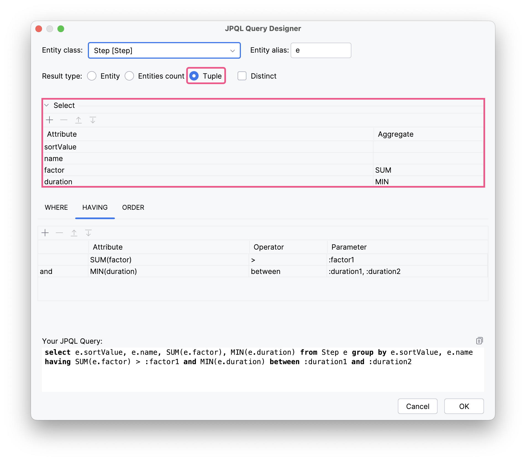
Task: Add a new HAVING condition row
Action: click(x=45, y=233)
